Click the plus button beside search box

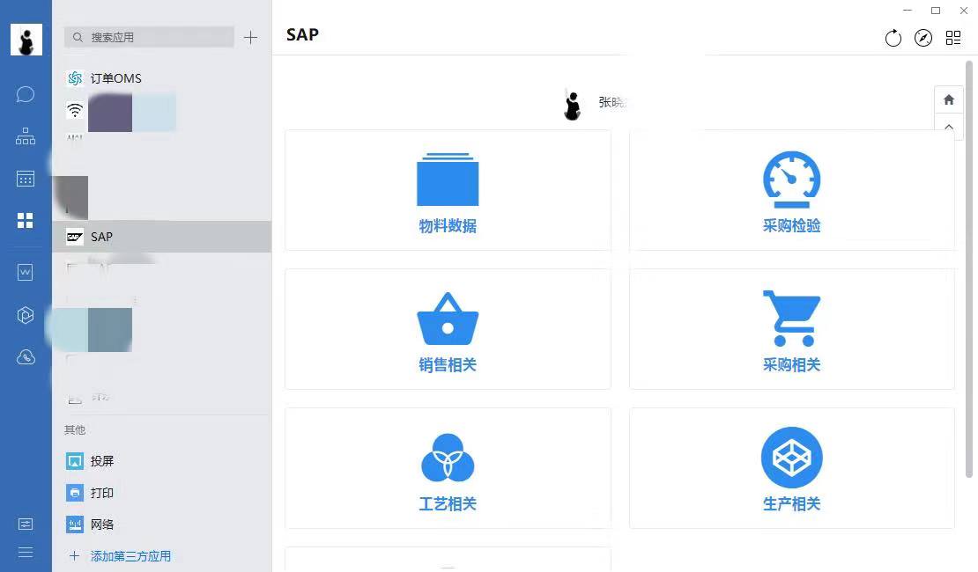(251, 37)
